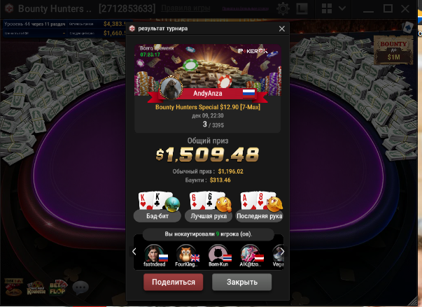Close the результат турнира dialog
The height and width of the screenshot is (307, 422).
282,29
